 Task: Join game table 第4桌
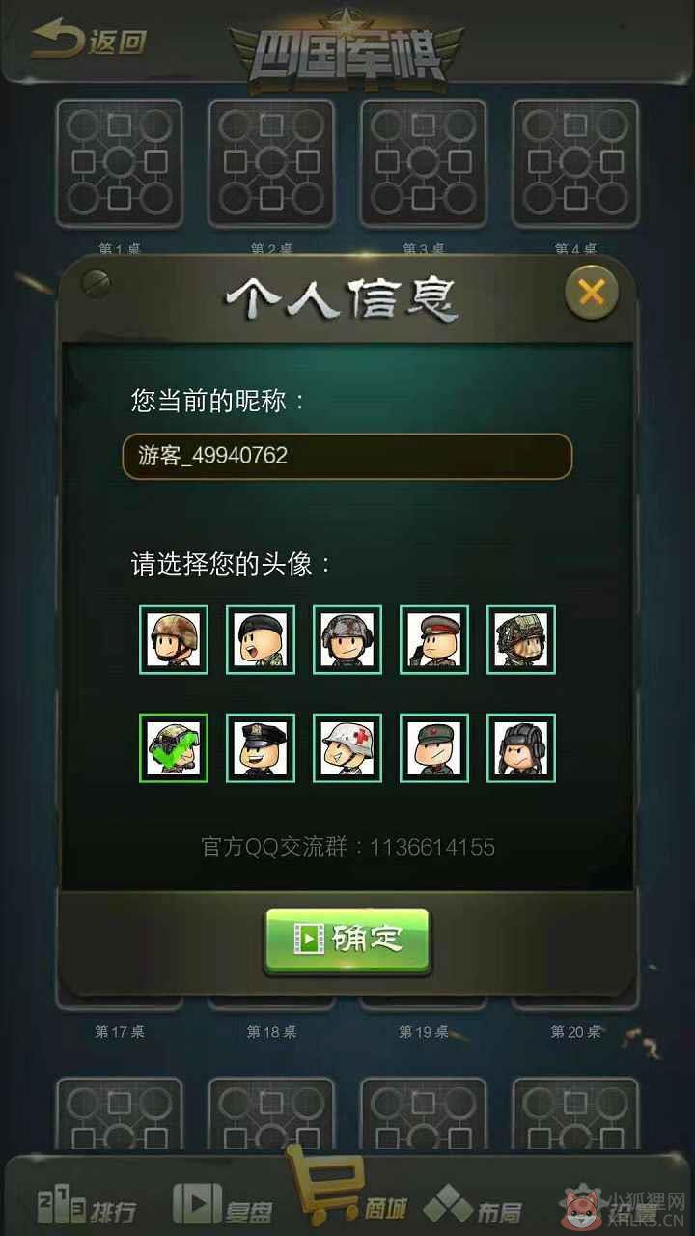pyautogui.click(x=575, y=164)
